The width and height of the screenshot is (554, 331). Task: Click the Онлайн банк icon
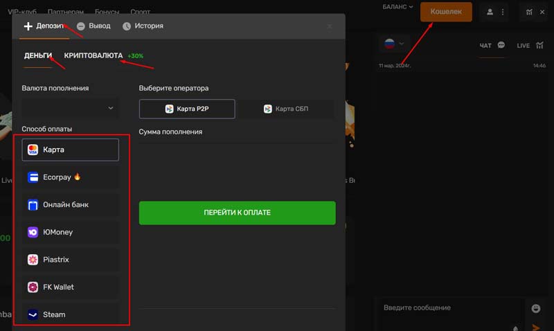point(33,204)
